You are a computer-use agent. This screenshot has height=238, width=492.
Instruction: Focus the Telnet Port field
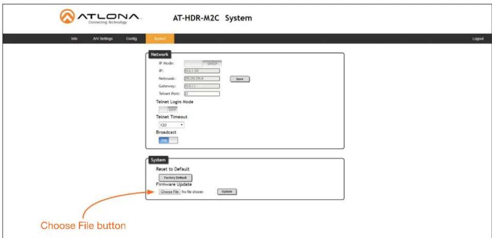(x=202, y=93)
